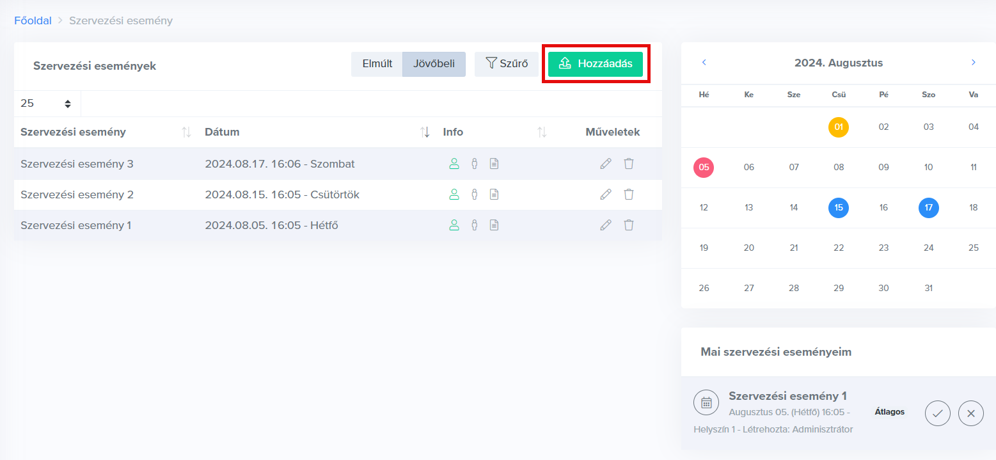The height and width of the screenshot is (460, 996).
Task: Click Szervezési esemény 2 name cell
Action: click(77, 194)
